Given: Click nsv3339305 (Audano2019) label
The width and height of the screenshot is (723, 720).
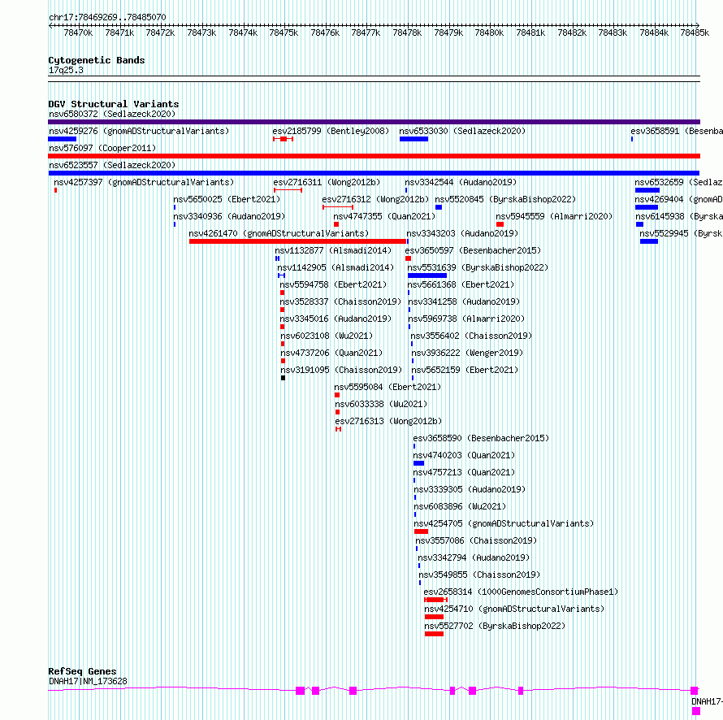Looking at the screenshot, I should [x=470, y=489].
